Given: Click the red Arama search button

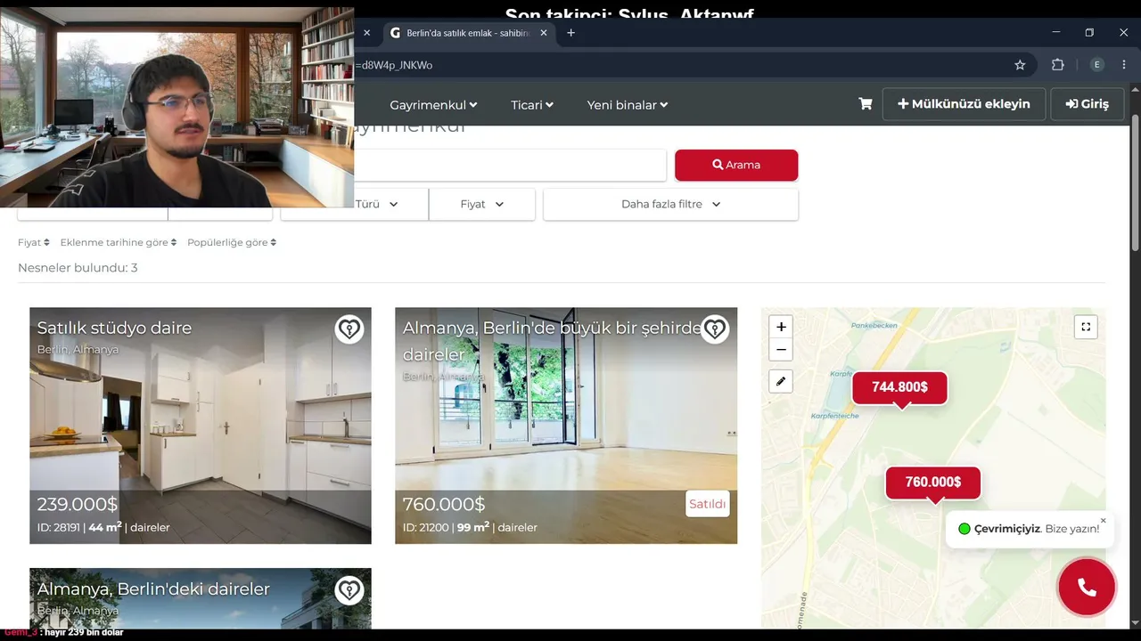Looking at the screenshot, I should [736, 165].
